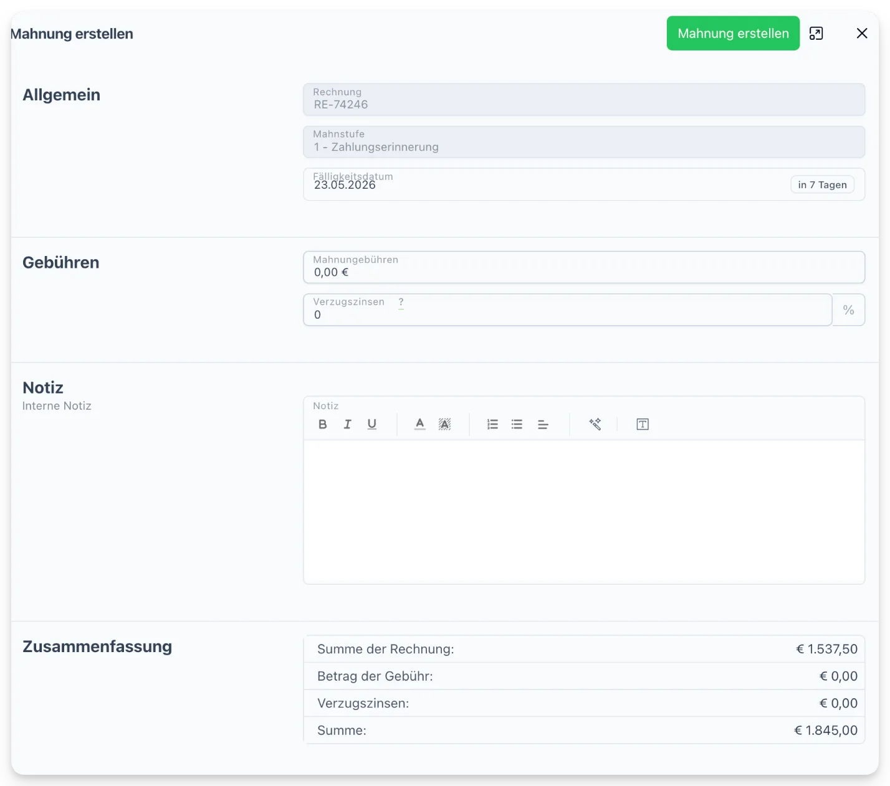
Task: Edit the Fälligkeitsdatum date field
Action: pos(584,184)
